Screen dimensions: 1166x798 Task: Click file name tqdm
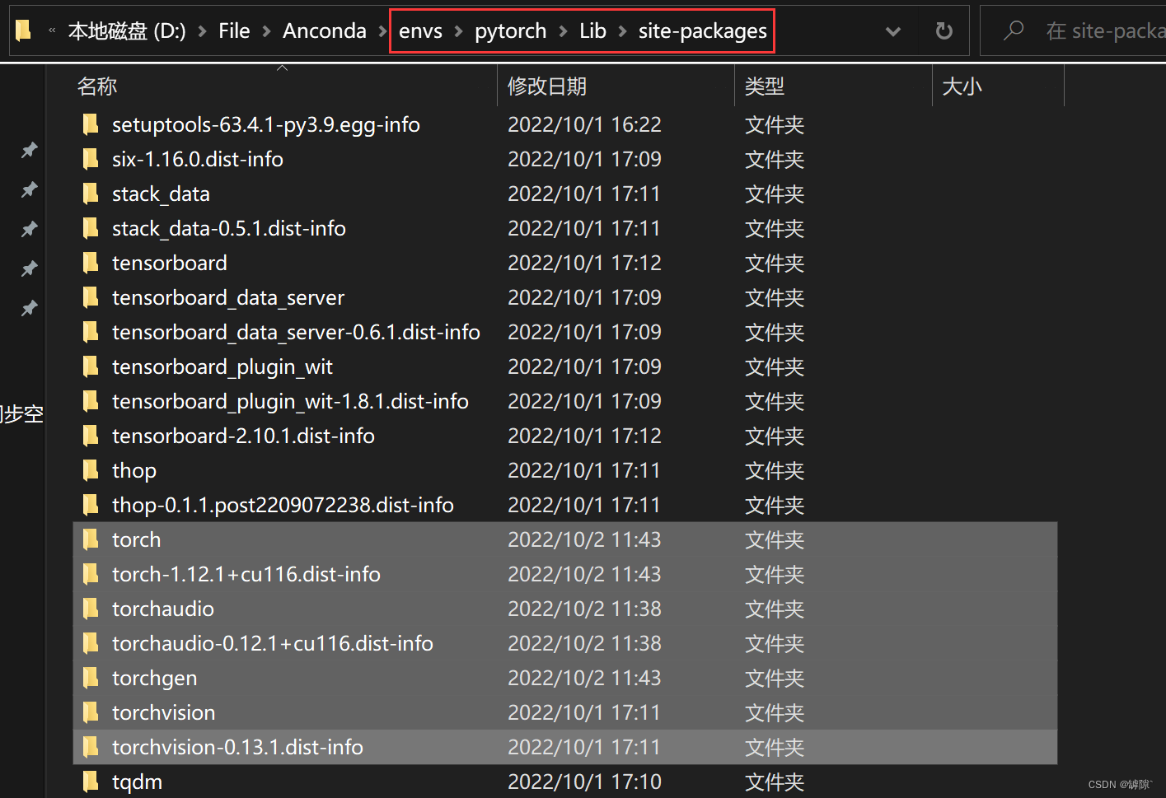click(137, 782)
